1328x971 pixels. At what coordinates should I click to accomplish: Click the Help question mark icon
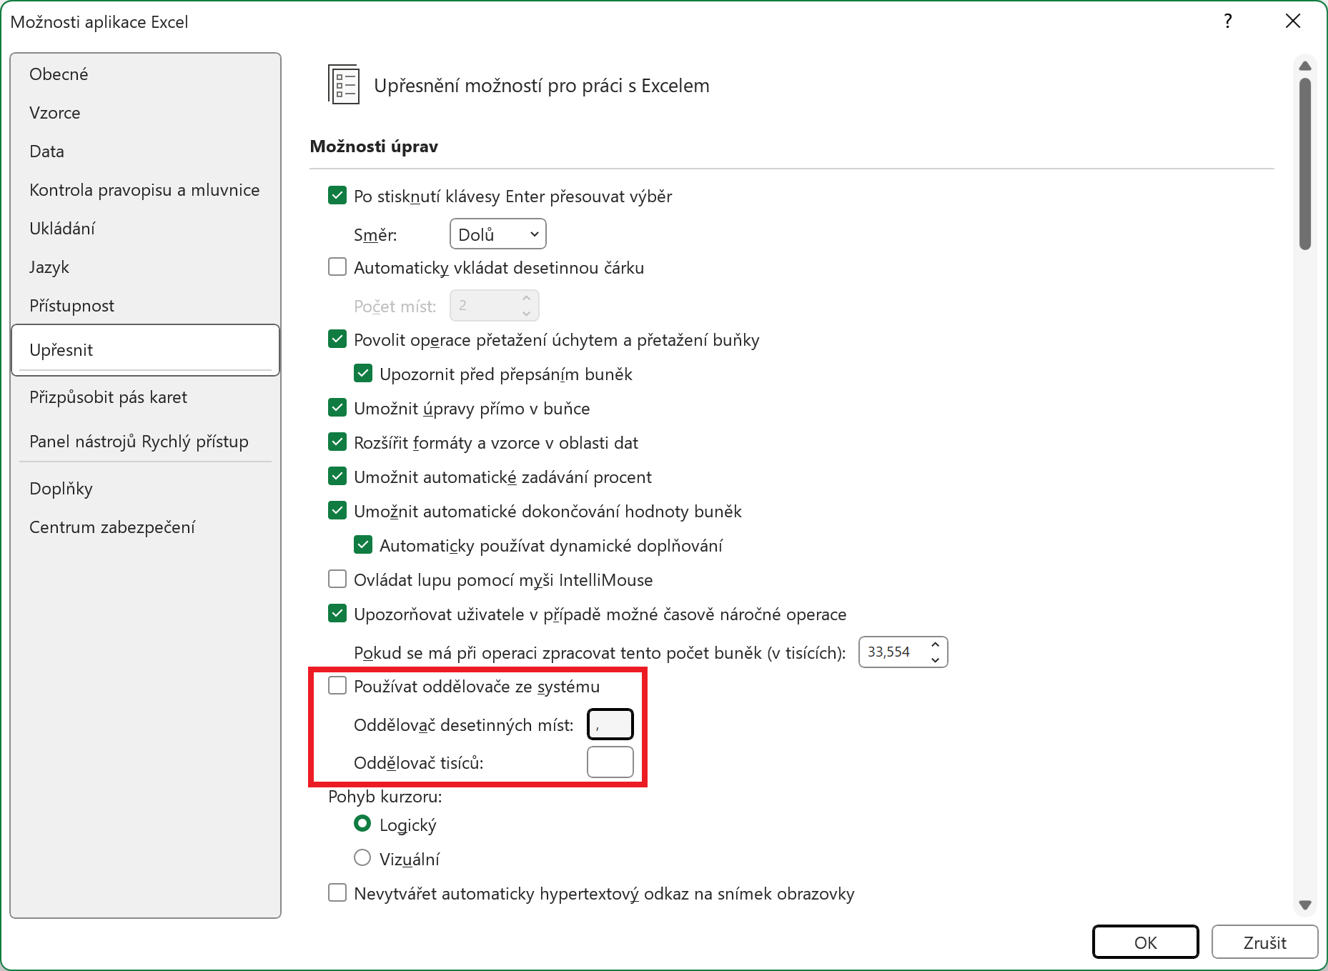1227,21
